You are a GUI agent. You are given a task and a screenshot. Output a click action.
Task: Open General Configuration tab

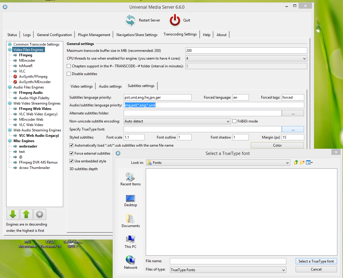point(54,35)
